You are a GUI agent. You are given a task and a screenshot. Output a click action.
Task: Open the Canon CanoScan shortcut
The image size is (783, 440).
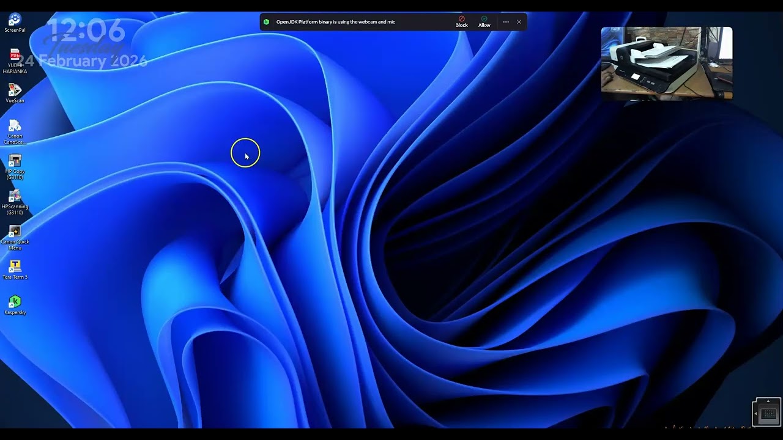click(x=15, y=132)
